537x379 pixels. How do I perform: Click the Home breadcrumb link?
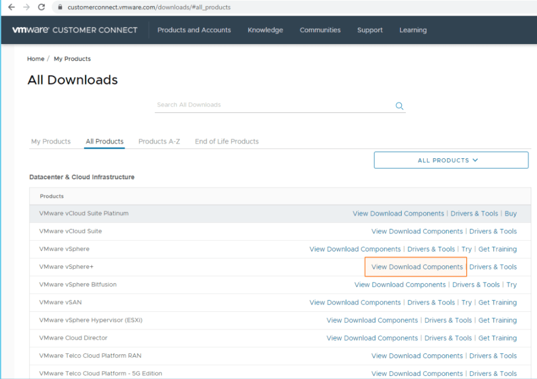36,59
